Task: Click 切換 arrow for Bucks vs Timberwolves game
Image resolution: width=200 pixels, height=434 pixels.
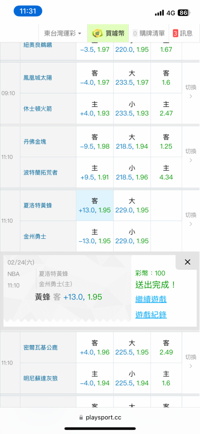Action: click(x=190, y=362)
